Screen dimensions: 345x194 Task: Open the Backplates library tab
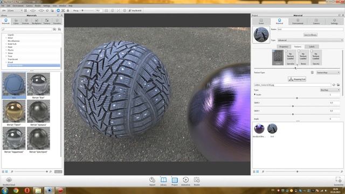click(x=37, y=22)
